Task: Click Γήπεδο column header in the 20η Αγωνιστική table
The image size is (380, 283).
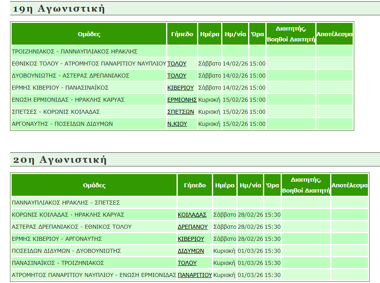Action: point(195,185)
